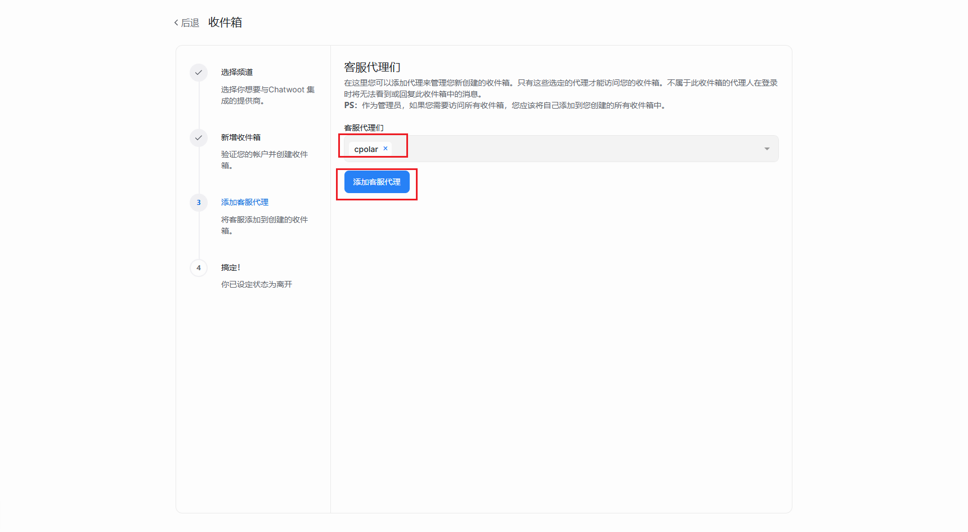Image resolution: width=968 pixels, height=532 pixels.
Task: Click the 客服代理们 field label
Action: tap(364, 128)
